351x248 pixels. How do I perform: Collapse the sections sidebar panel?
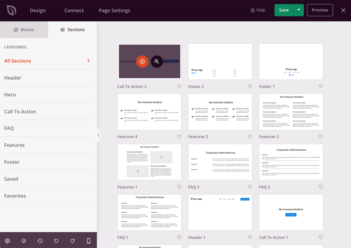click(x=98, y=135)
